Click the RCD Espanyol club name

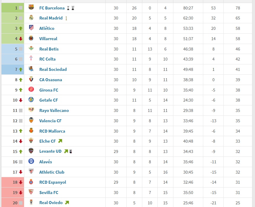pos(53,182)
